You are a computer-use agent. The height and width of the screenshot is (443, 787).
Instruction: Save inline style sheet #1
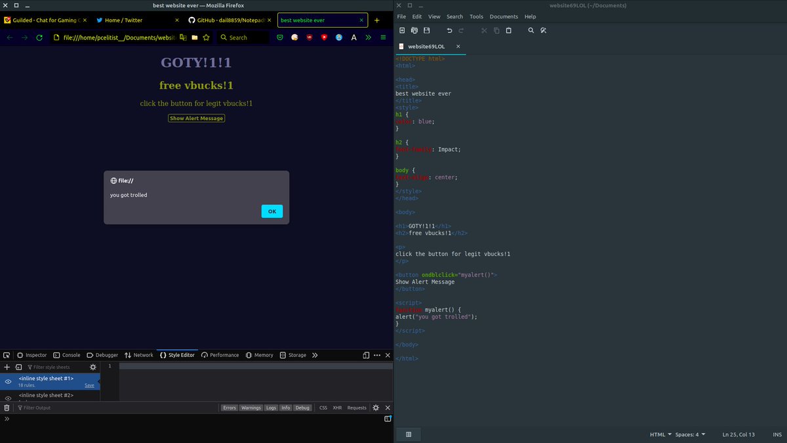click(90, 385)
